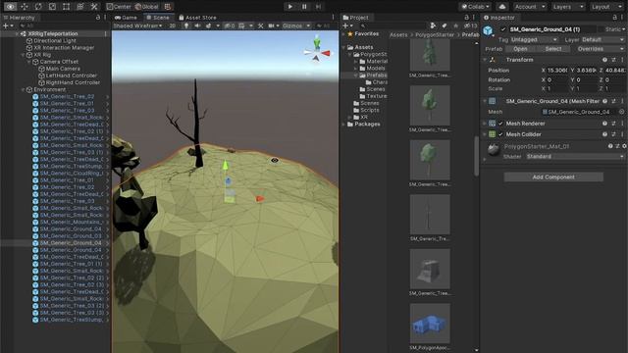Click the Mesh object picker circle
The width and height of the screenshot is (628, 353).
621,112
